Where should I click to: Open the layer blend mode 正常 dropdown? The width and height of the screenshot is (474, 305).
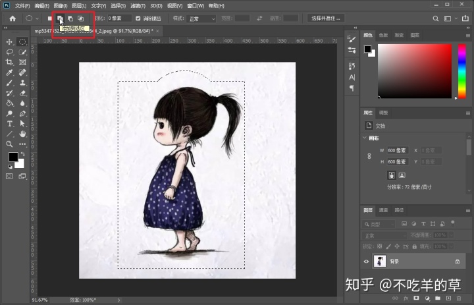[x=384, y=235]
